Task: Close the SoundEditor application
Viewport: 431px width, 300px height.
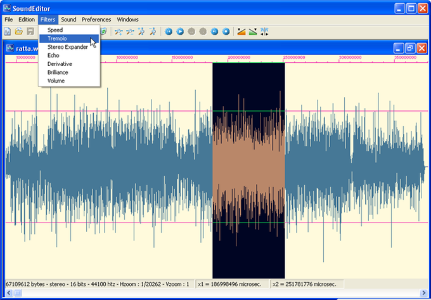Action: [423, 8]
